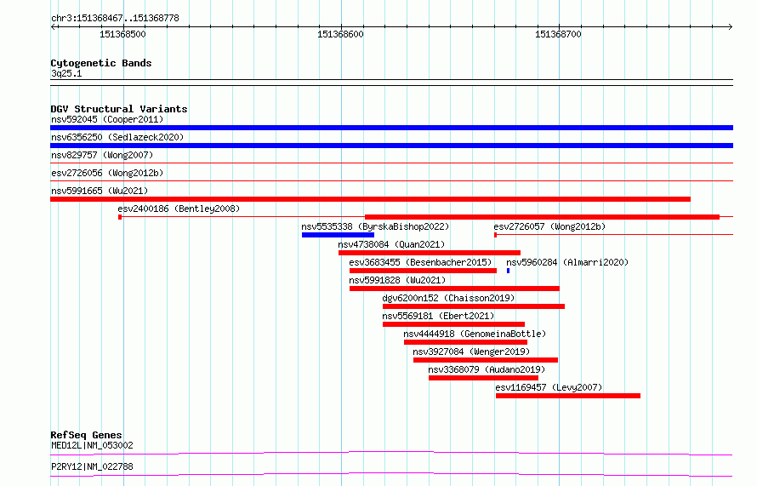Open nsv3368079 (Audano2019) variant label

pos(487,369)
